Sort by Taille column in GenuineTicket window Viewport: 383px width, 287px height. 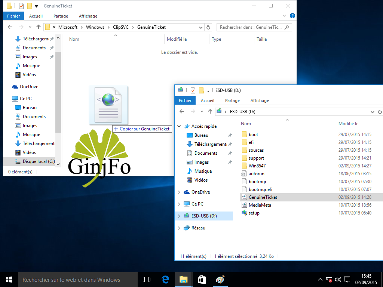(261, 39)
